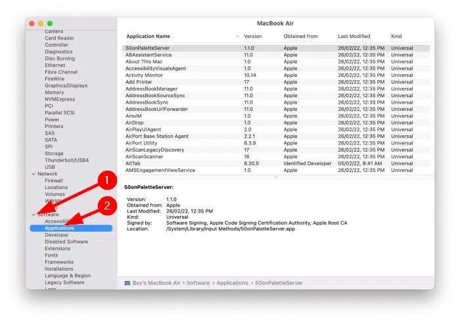The height and width of the screenshot is (323, 460).
Task: Open Installations under Software
Action: (x=59, y=269)
